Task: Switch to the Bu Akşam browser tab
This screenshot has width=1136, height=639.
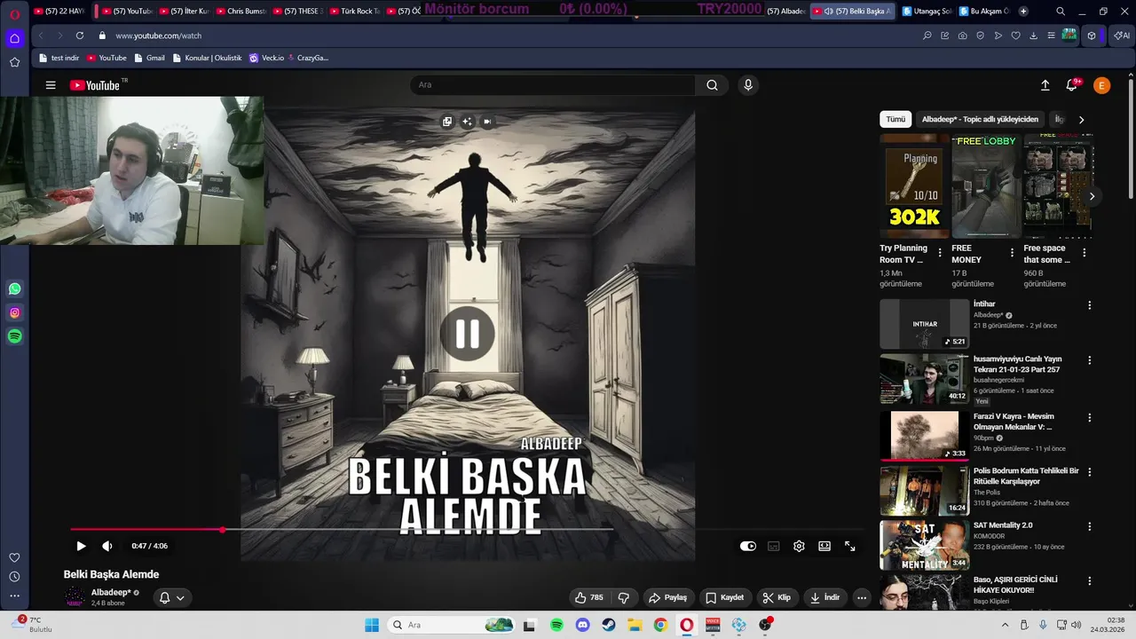Action: coord(984,12)
